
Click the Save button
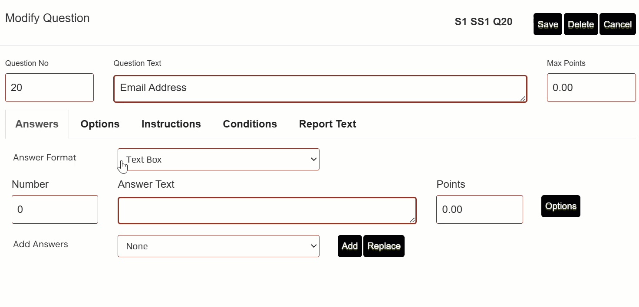coord(547,24)
